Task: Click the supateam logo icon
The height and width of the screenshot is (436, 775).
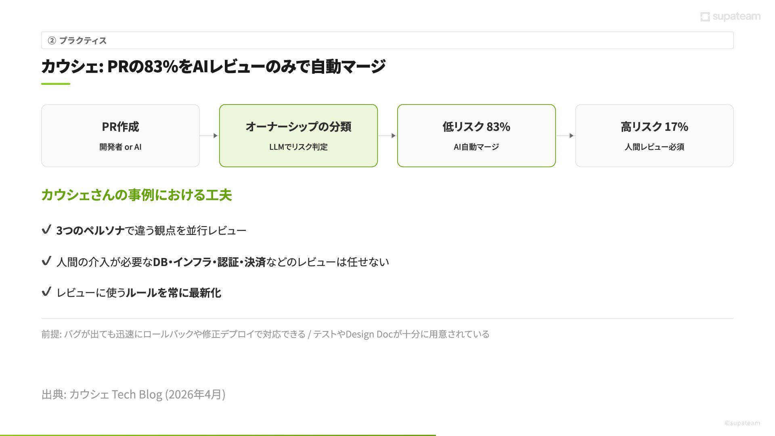Action: tap(705, 17)
